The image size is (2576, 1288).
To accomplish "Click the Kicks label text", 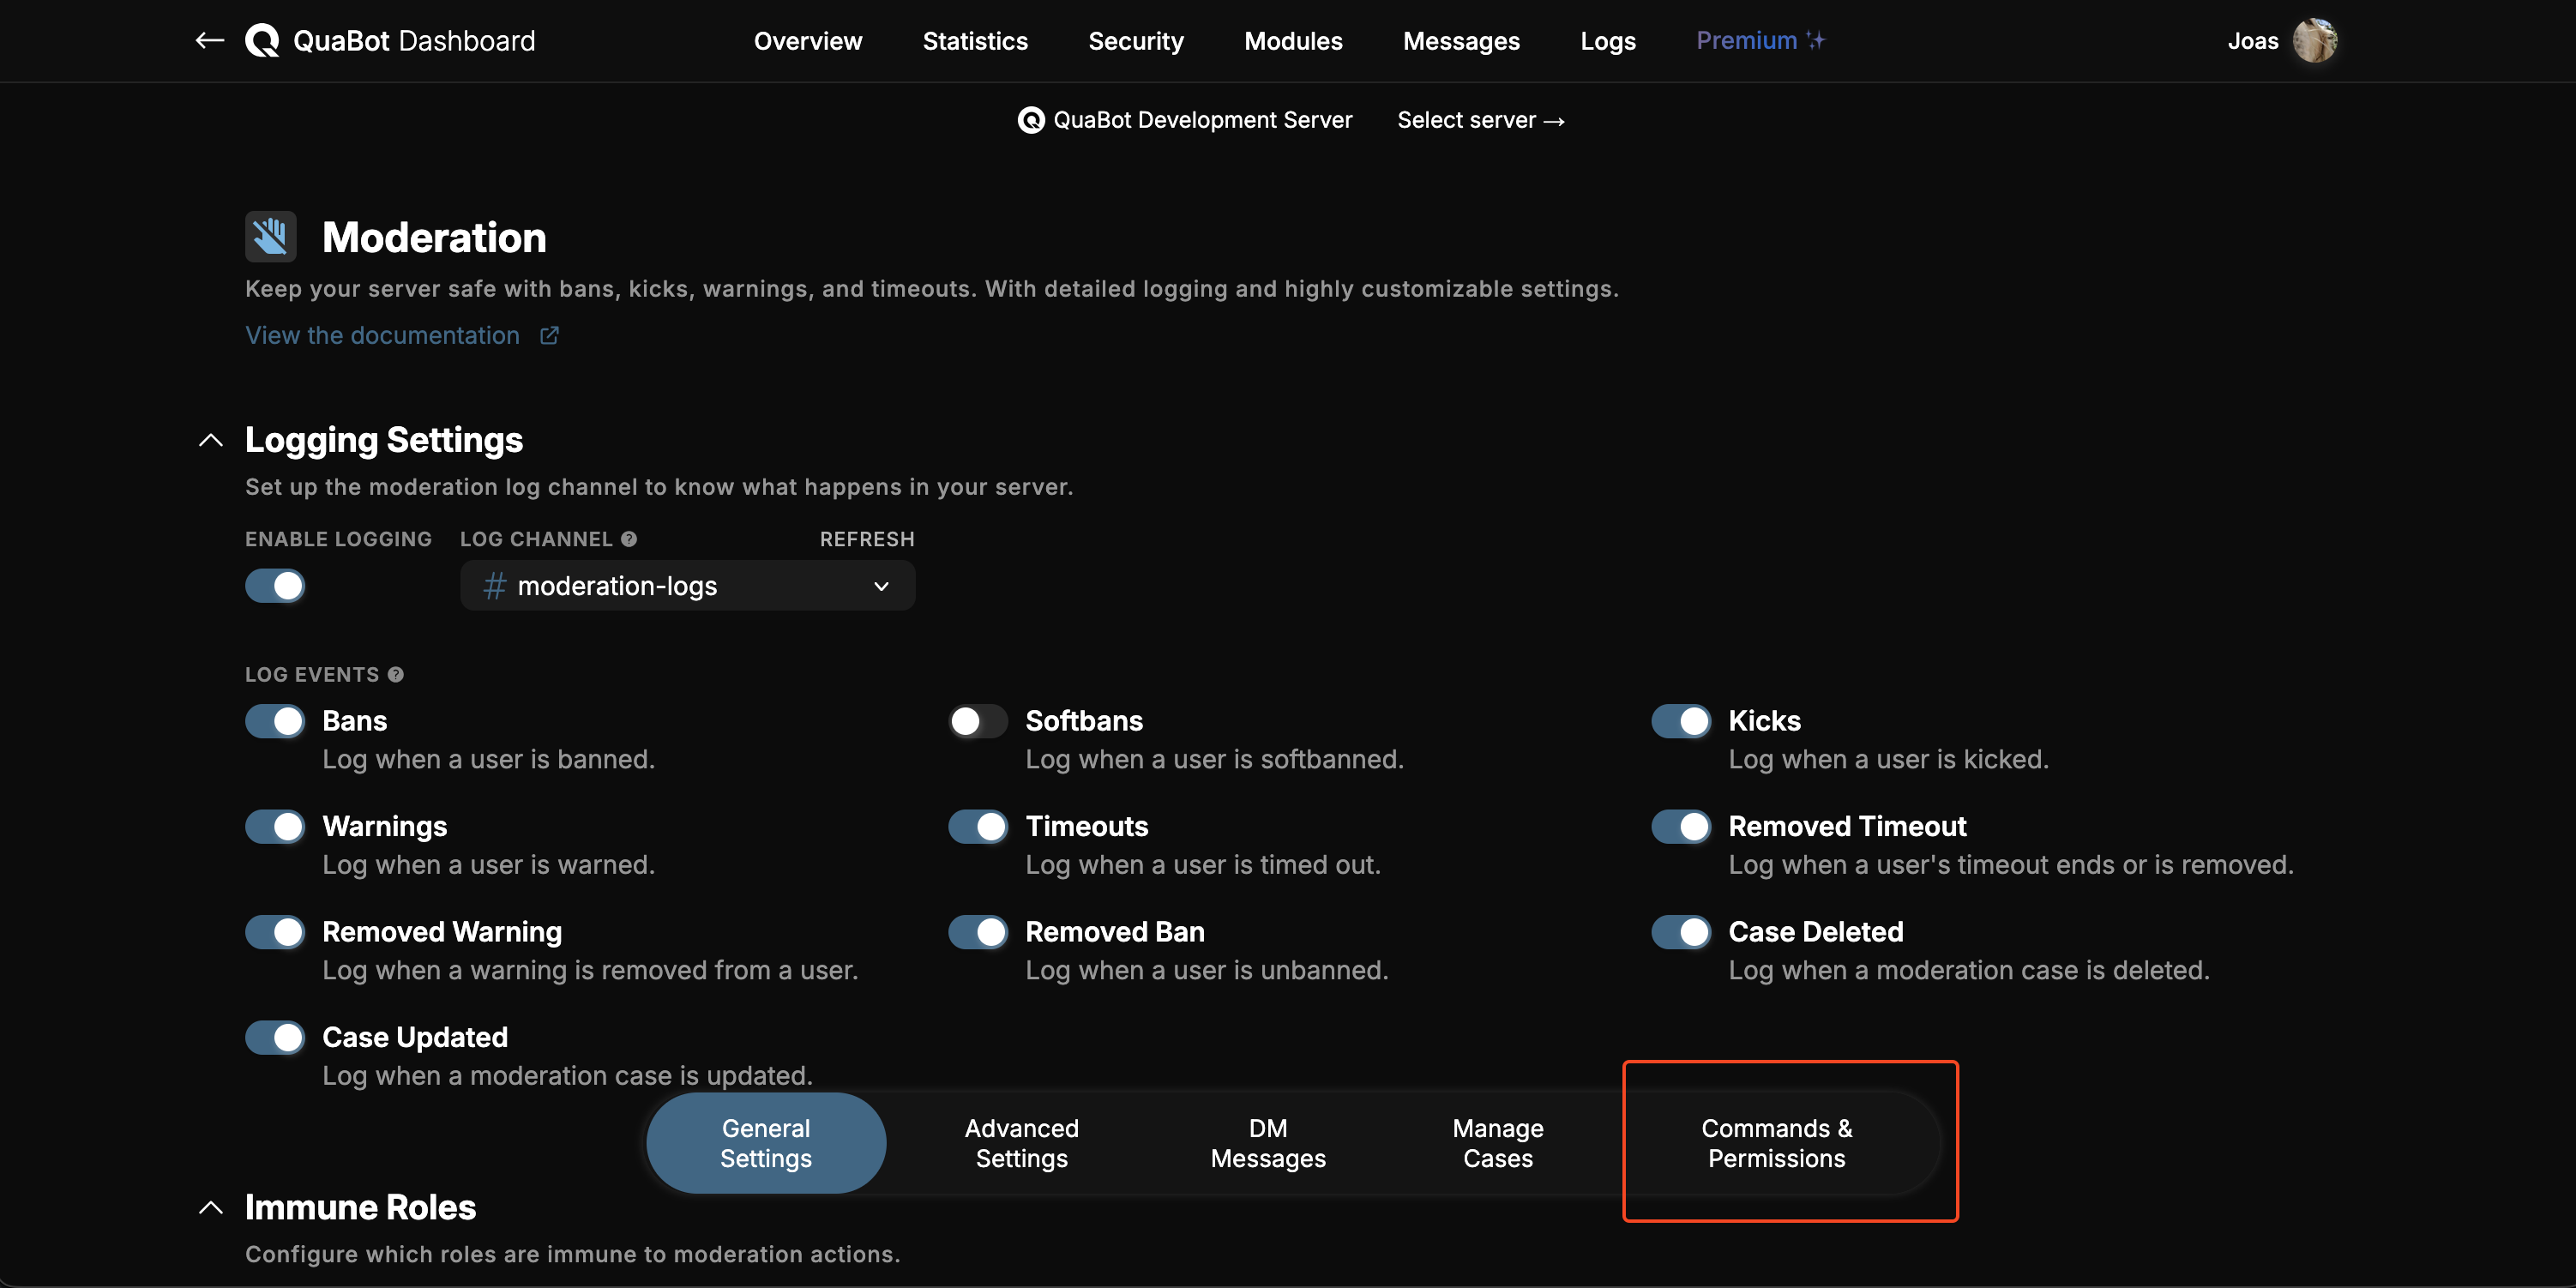I will click(1765, 721).
